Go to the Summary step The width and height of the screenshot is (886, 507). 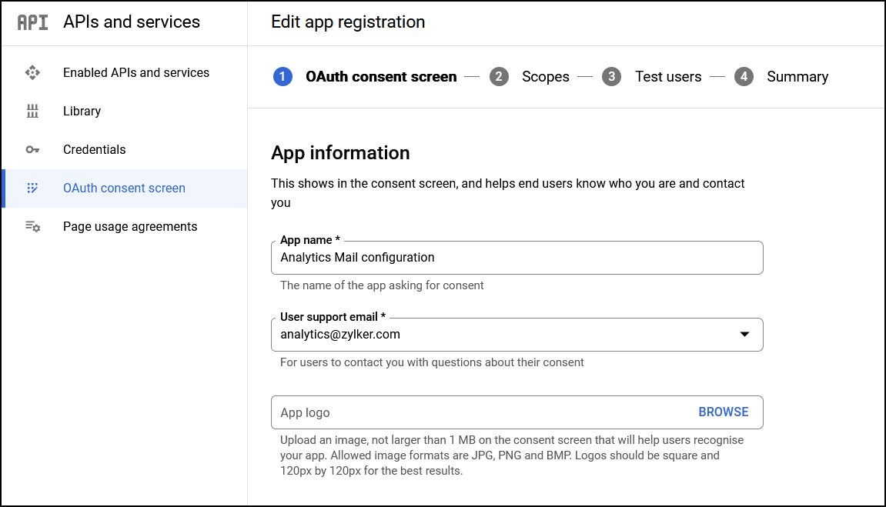coord(797,76)
